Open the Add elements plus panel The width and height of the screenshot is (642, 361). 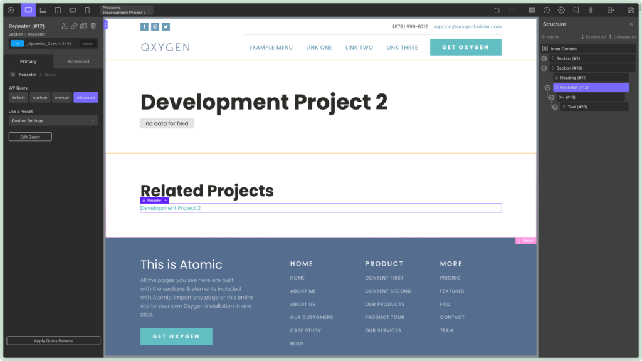click(x=11, y=10)
